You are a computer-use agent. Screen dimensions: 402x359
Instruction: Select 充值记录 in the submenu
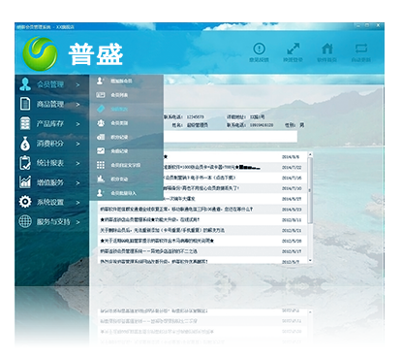[x=119, y=151]
